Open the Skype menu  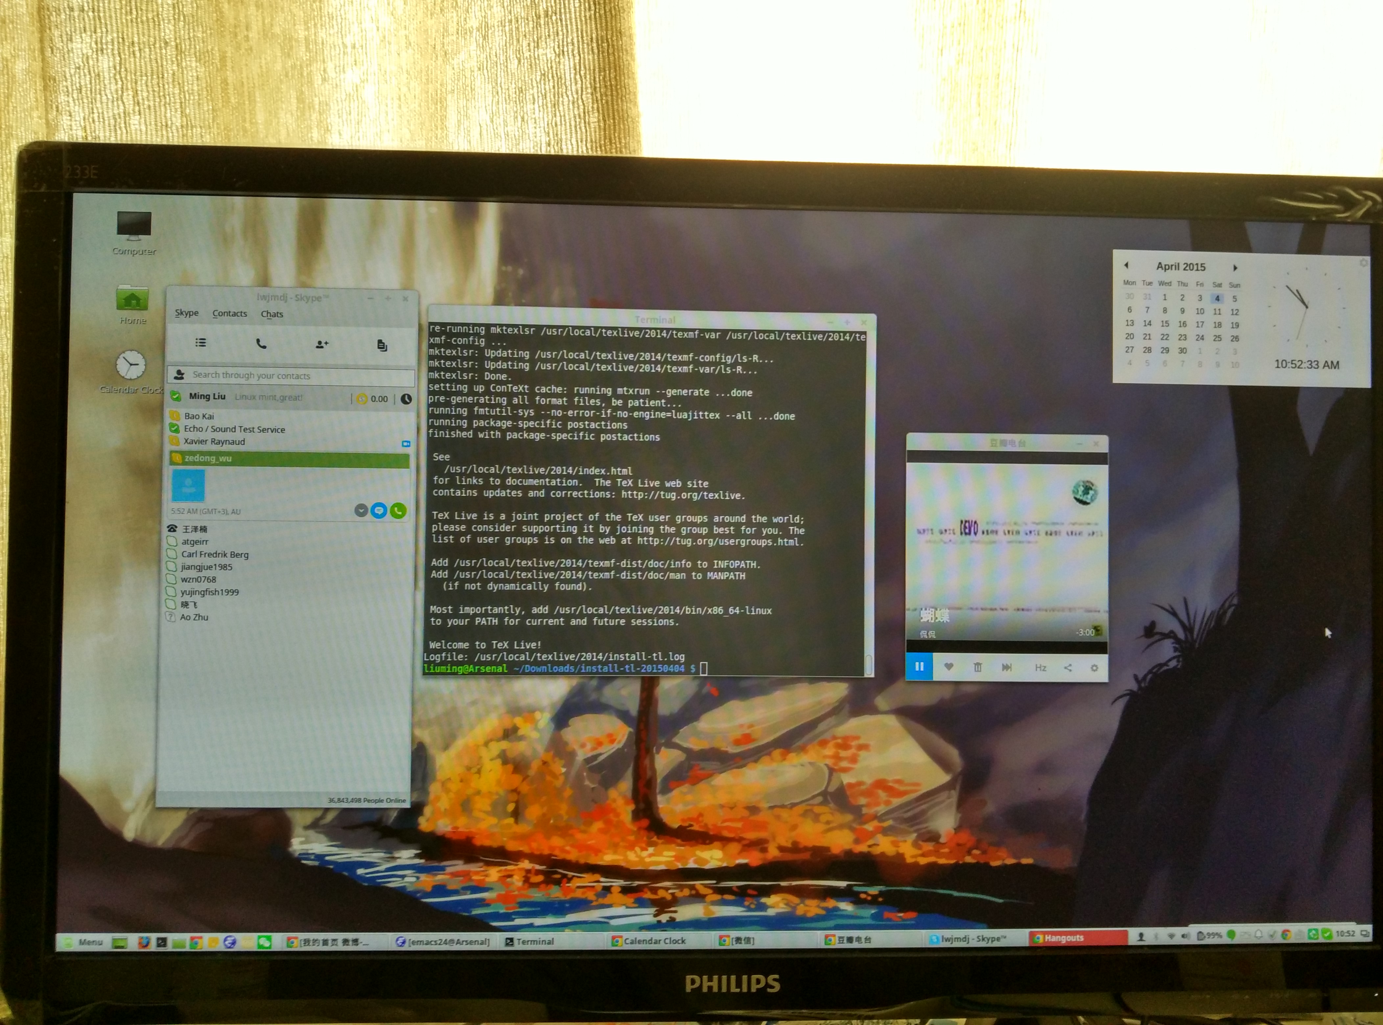pos(187,313)
